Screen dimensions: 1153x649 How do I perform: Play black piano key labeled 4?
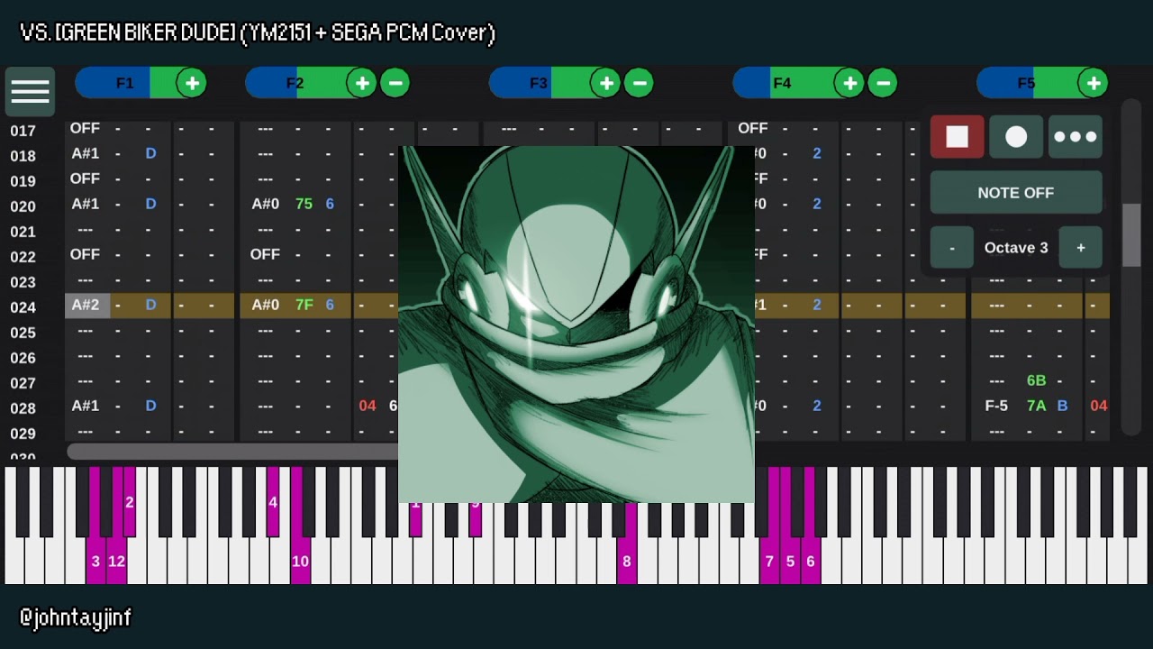[273, 502]
